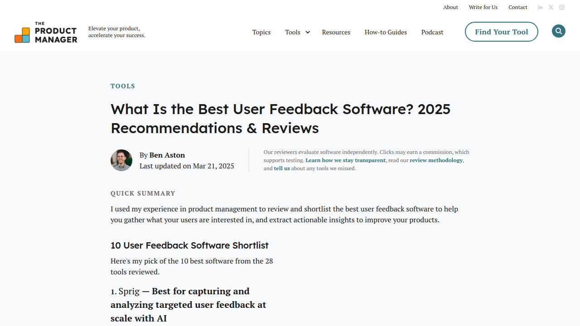Click Ben Aston's author photo
Screen dimensions: 580x326
tap(121, 160)
